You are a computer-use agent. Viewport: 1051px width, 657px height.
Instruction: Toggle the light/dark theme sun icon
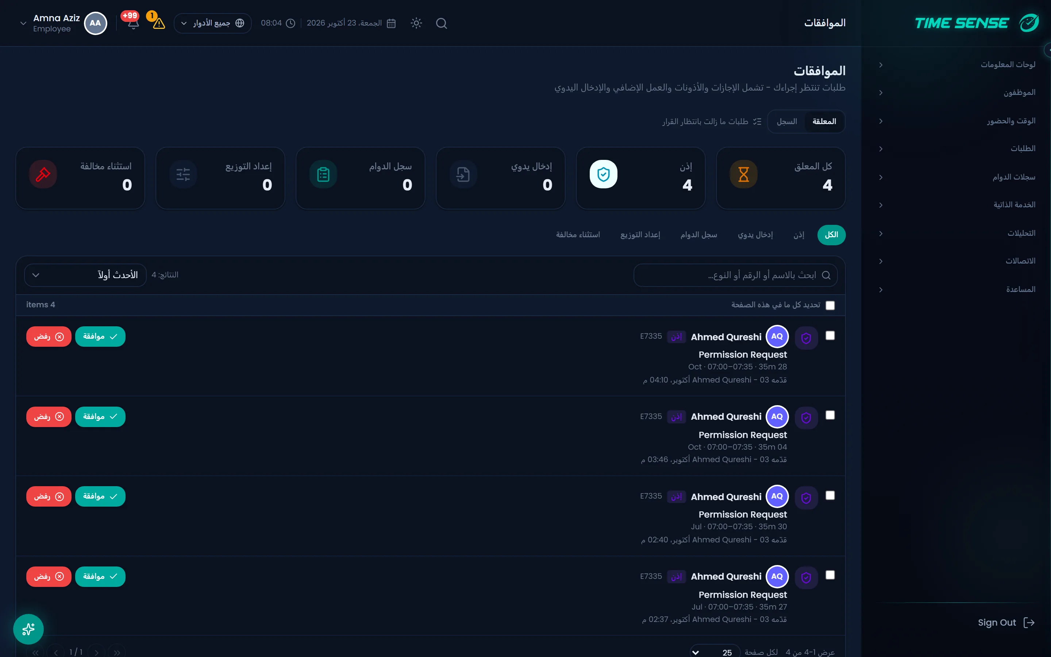tap(416, 23)
